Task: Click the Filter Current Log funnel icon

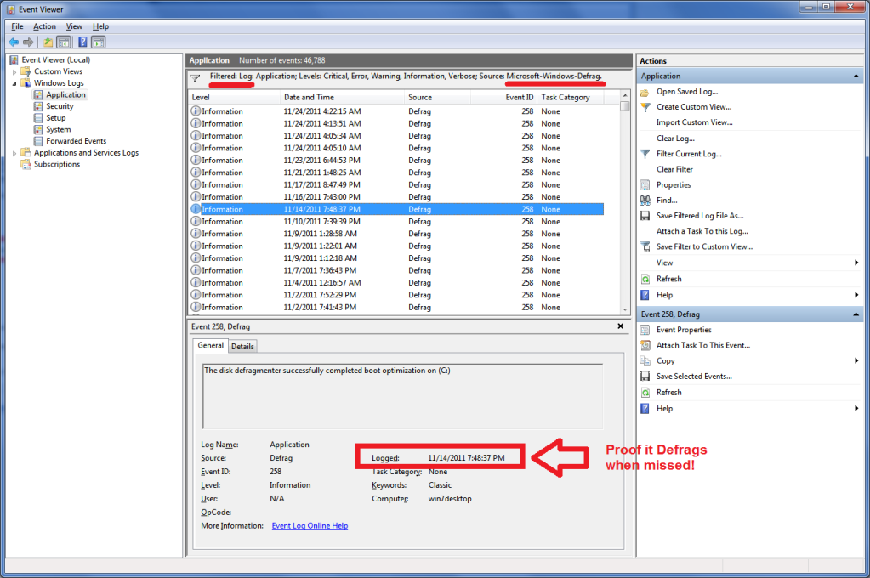Action: point(645,154)
